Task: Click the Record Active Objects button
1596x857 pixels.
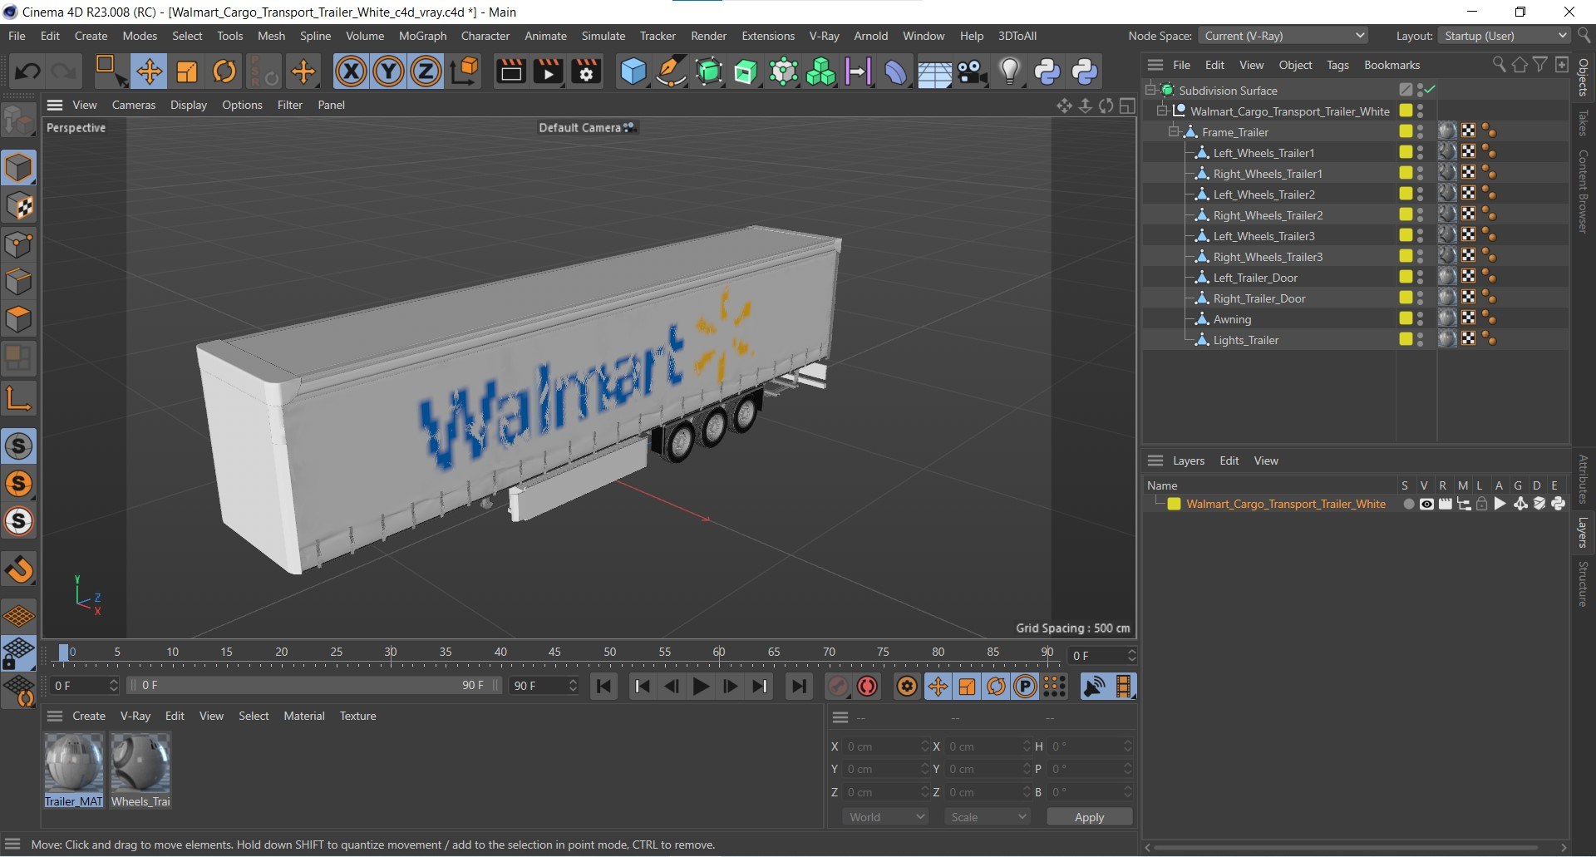Action: coord(838,687)
